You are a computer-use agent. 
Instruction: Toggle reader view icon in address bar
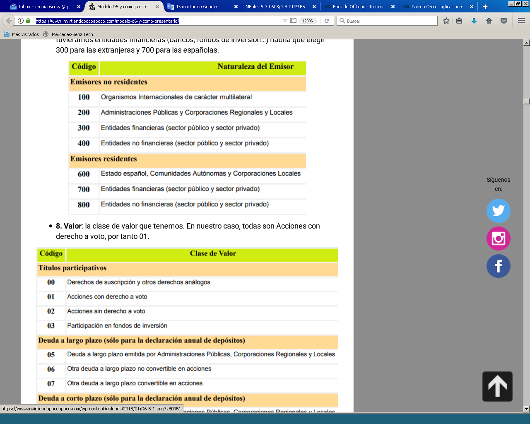293,21
